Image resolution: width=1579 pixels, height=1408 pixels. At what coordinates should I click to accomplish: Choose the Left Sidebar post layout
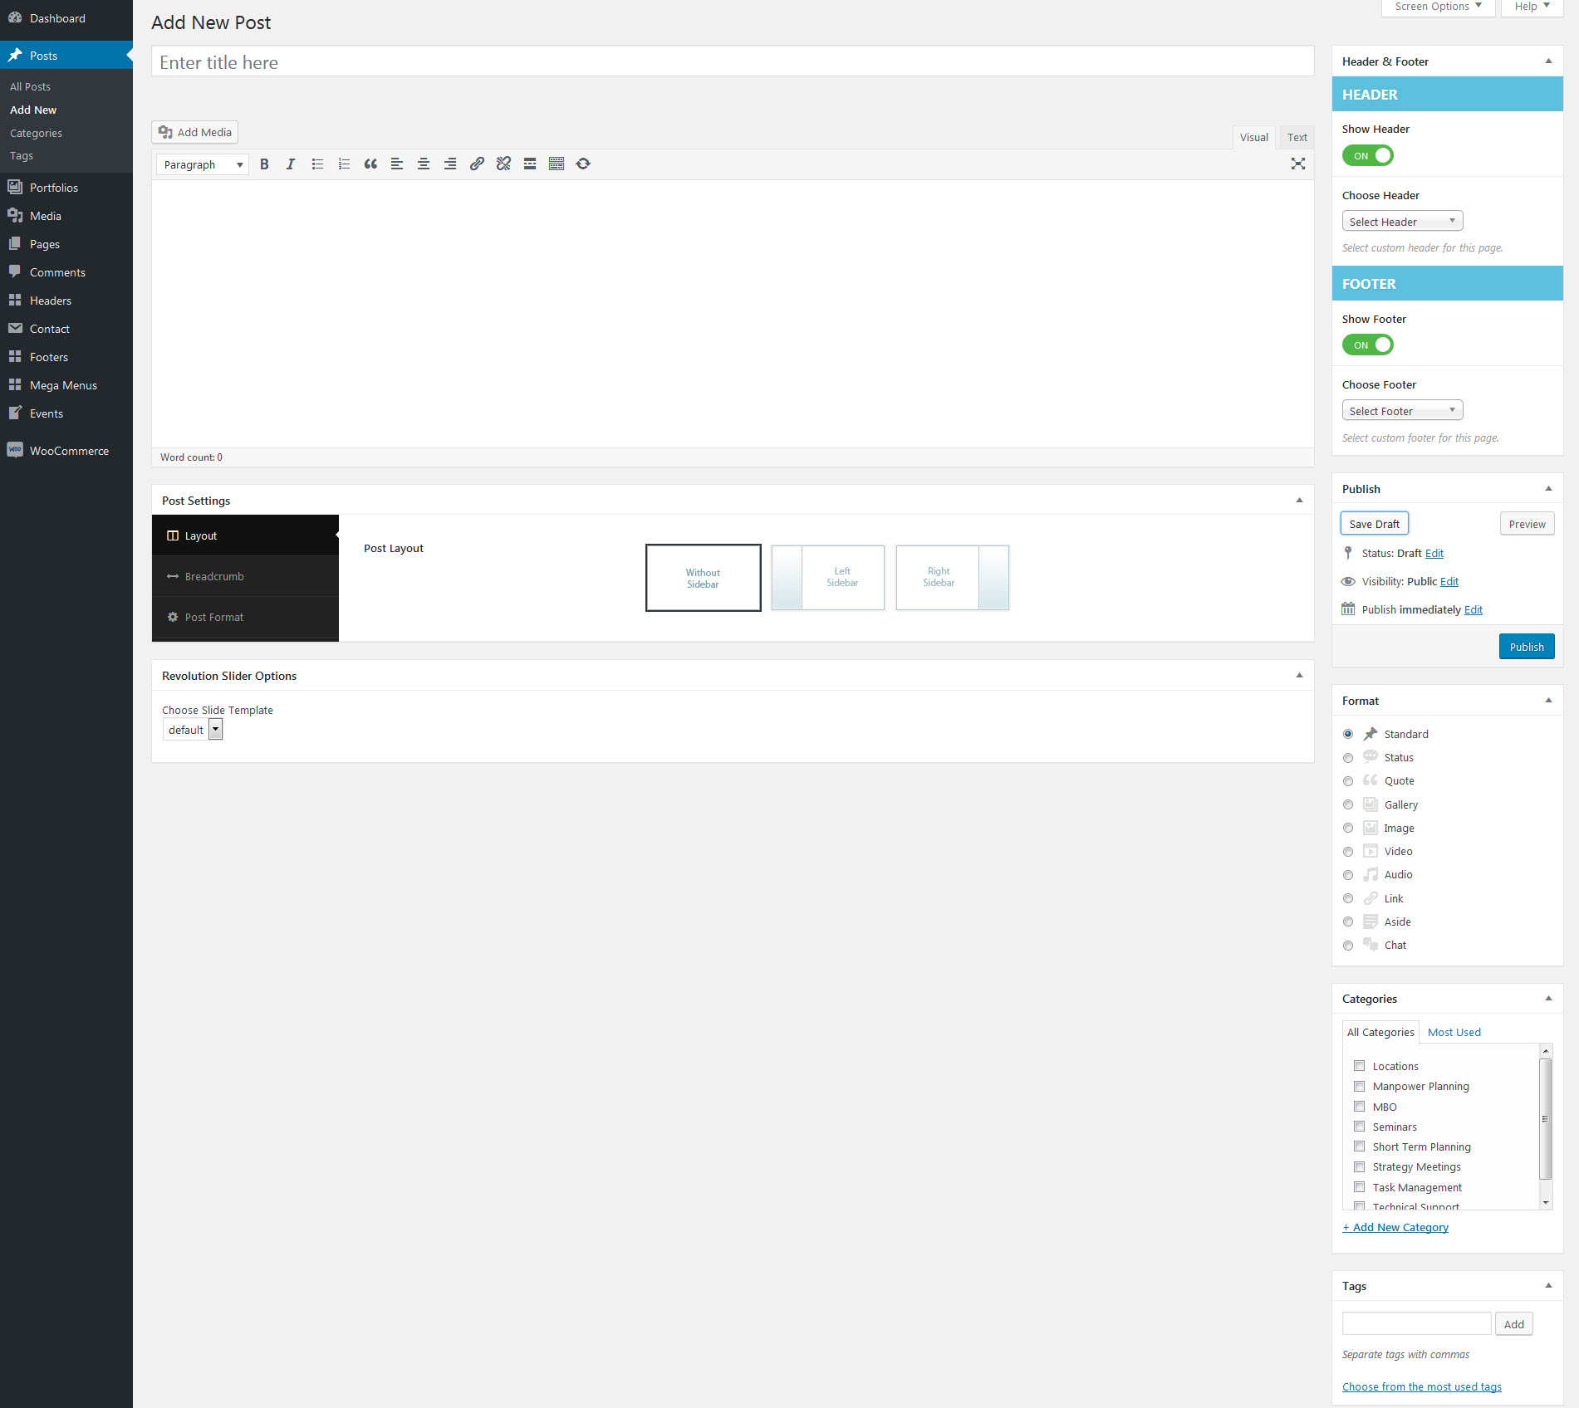click(x=841, y=577)
